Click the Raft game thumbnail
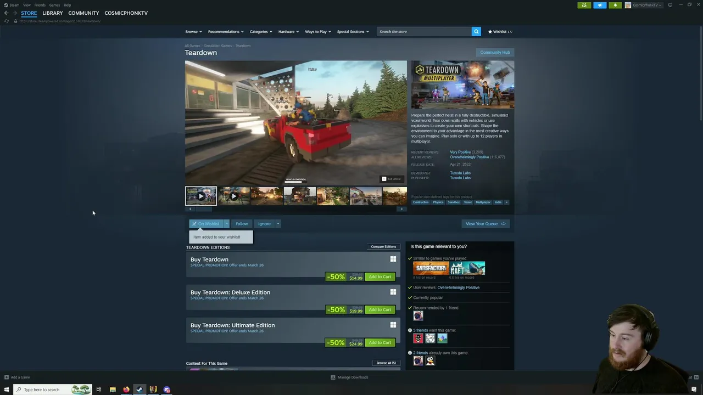Image resolution: width=703 pixels, height=395 pixels. coord(467,268)
